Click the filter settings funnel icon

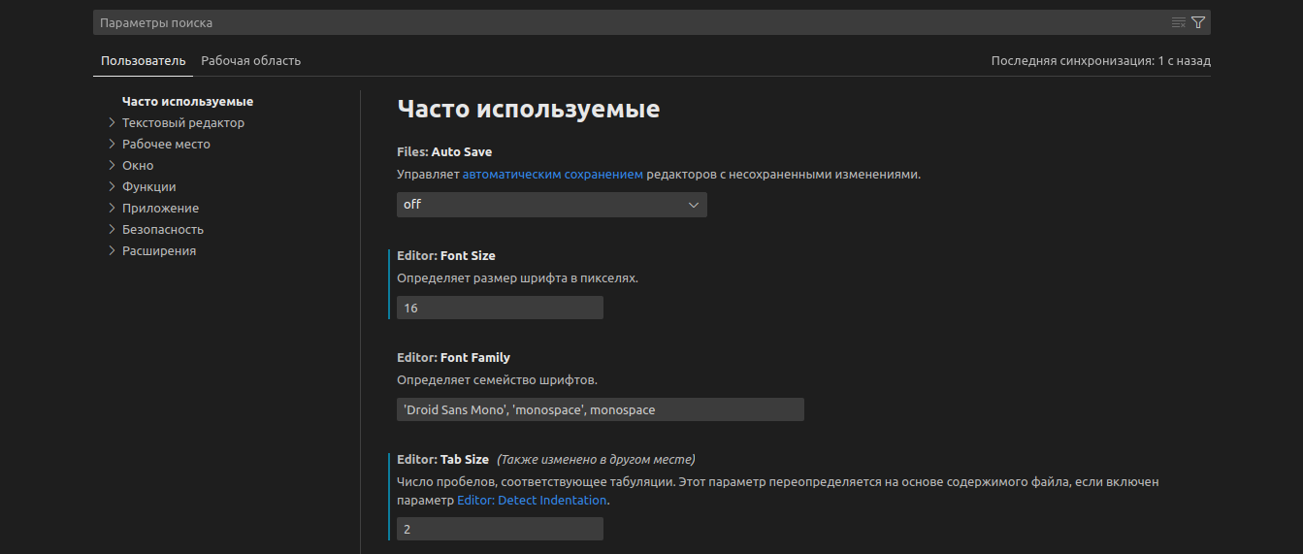(x=1198, y=22)
